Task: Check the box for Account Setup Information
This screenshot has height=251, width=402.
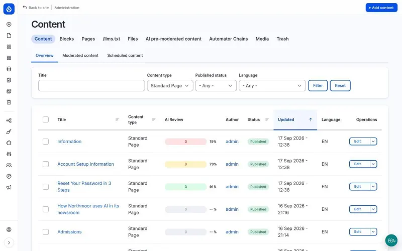Action: pos(46,164)
